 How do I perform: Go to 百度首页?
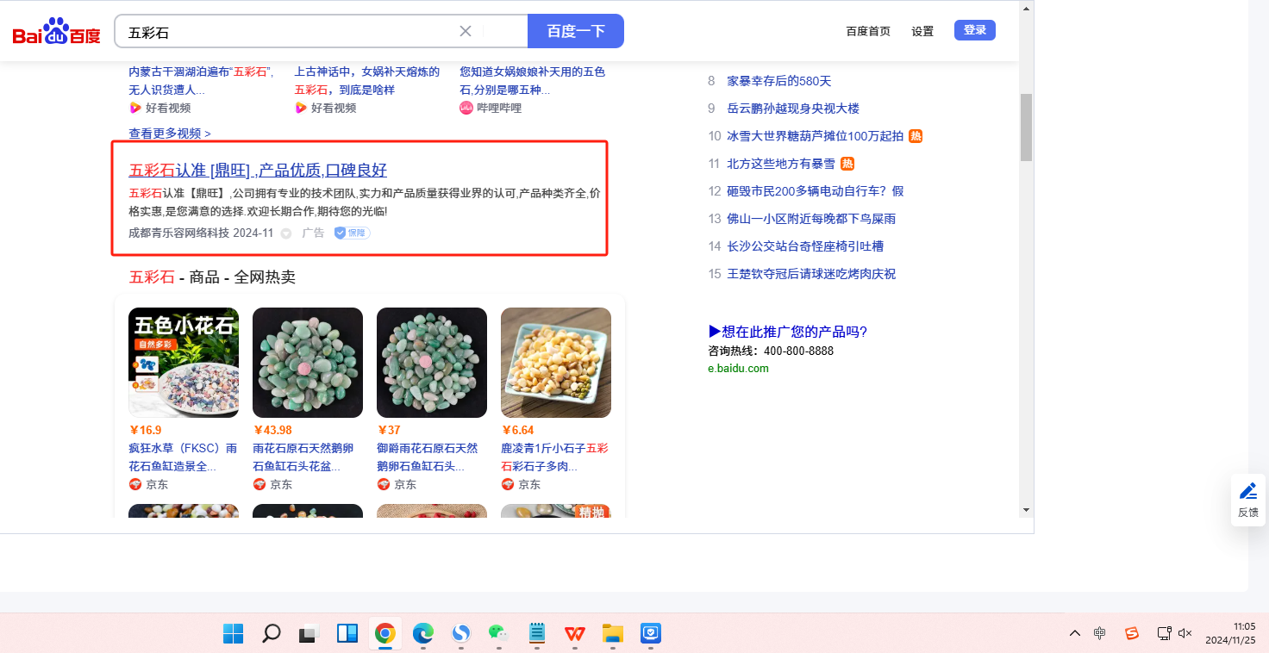[868, 31]
